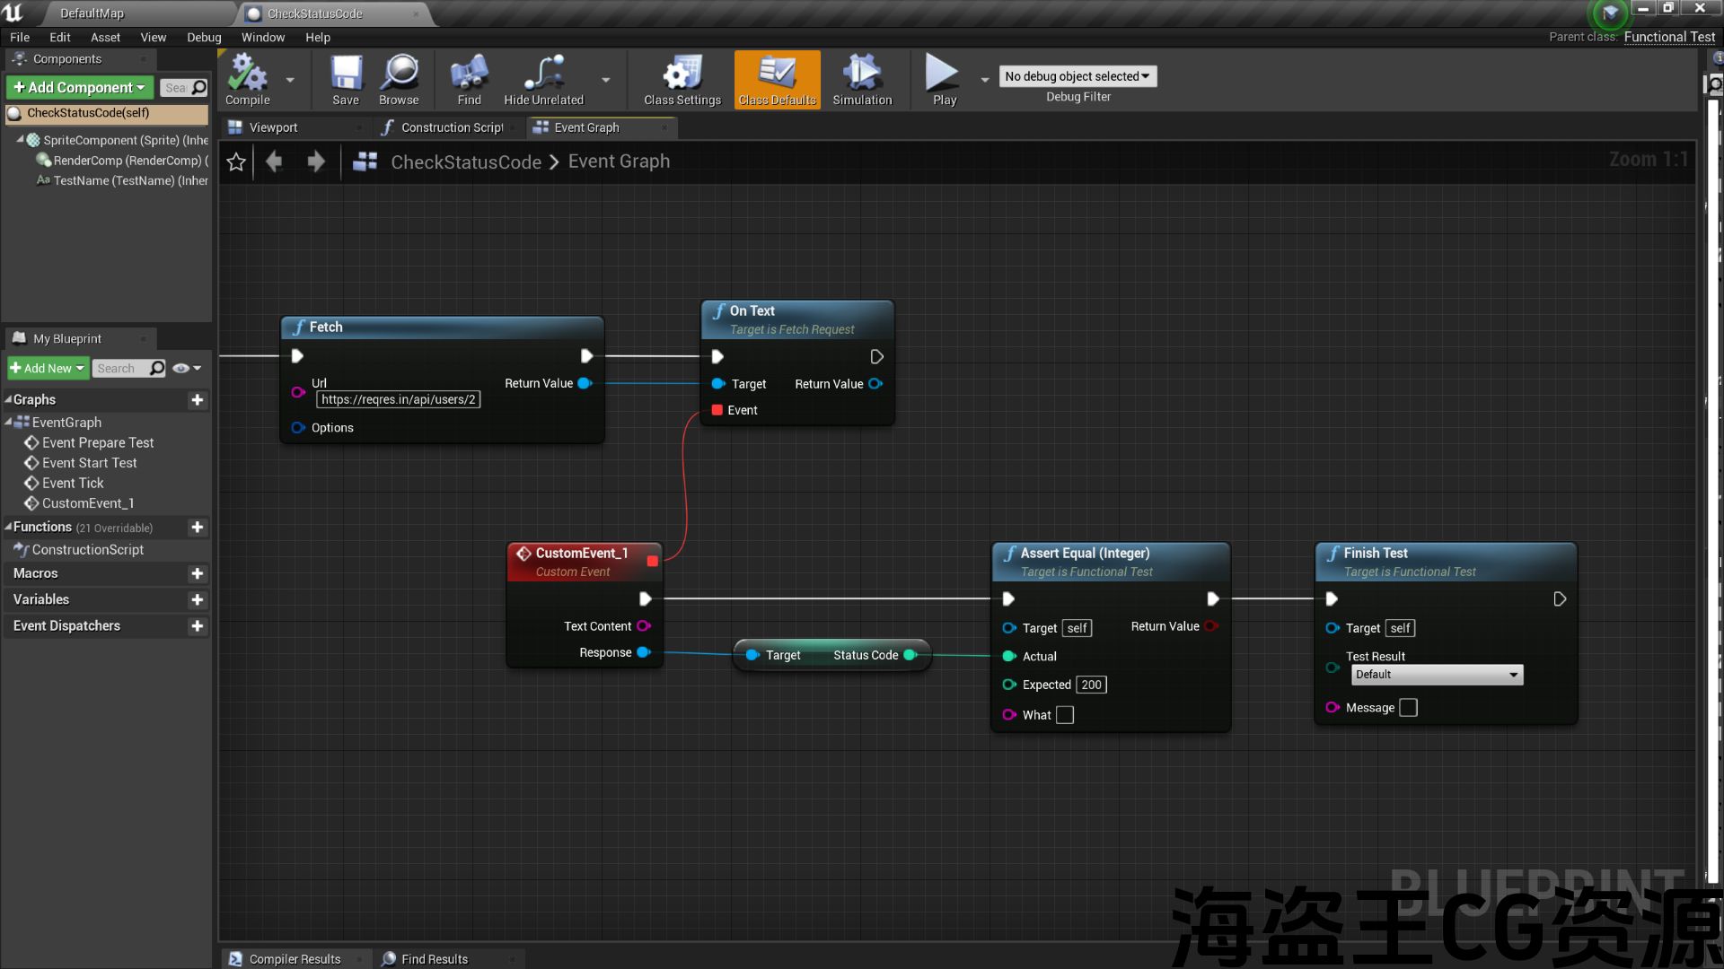Collapse the Graphs section expander

point(9,400)
